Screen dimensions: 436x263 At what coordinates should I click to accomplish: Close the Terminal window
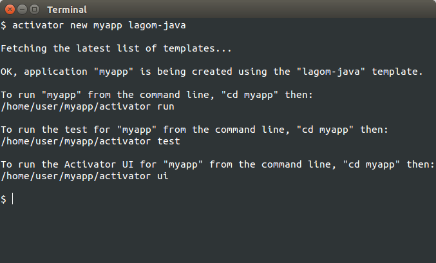tap(10, 10)
